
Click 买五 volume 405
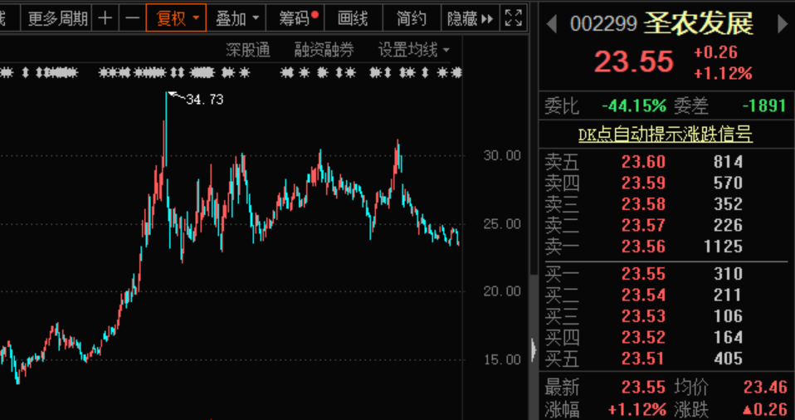pyautogui.click(x=728, y=359)
